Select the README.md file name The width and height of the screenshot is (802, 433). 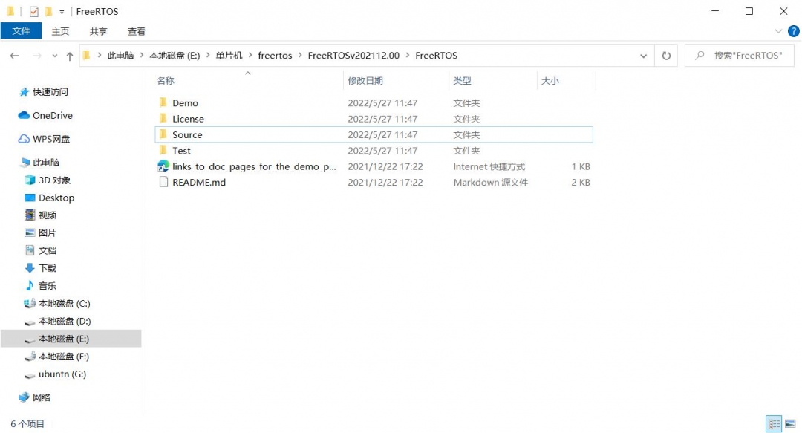(199, 182)
